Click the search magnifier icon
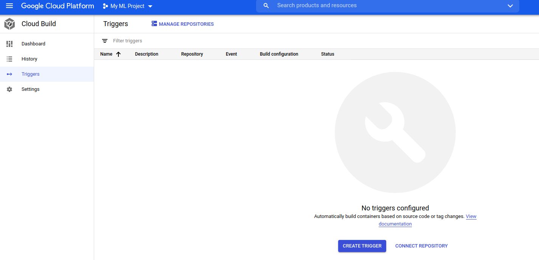The image size is (539, 260). pyautogui.click(x=266, y=6)
